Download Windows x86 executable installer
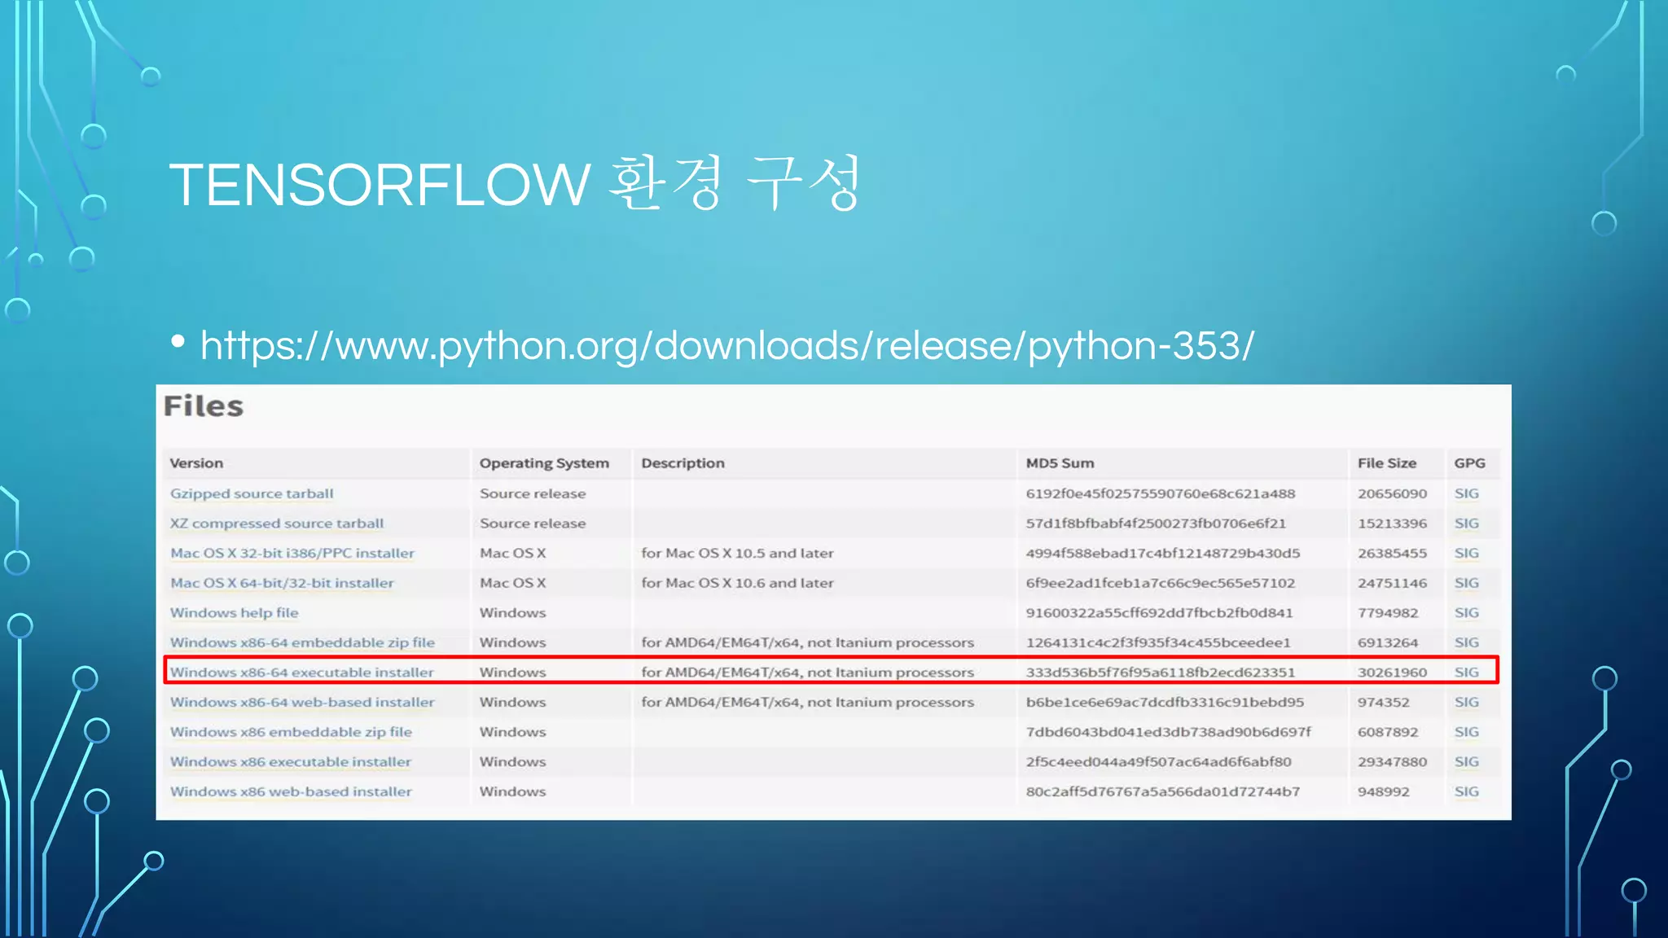This screenshot has height=938, width=1668. point(291,762)
